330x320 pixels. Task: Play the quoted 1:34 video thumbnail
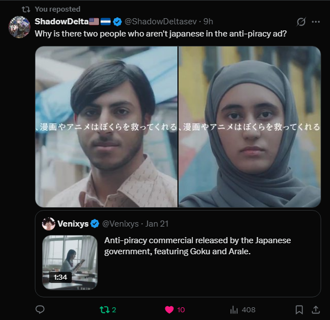point(70,263)
